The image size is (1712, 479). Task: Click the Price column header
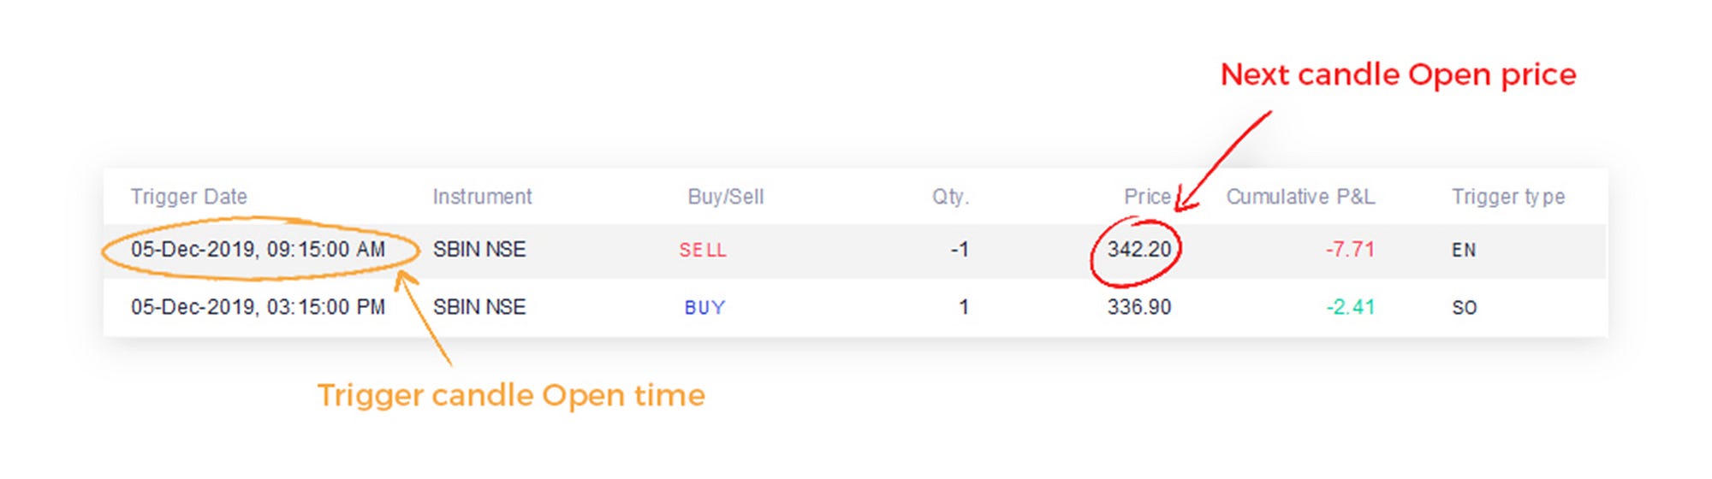1147,197
